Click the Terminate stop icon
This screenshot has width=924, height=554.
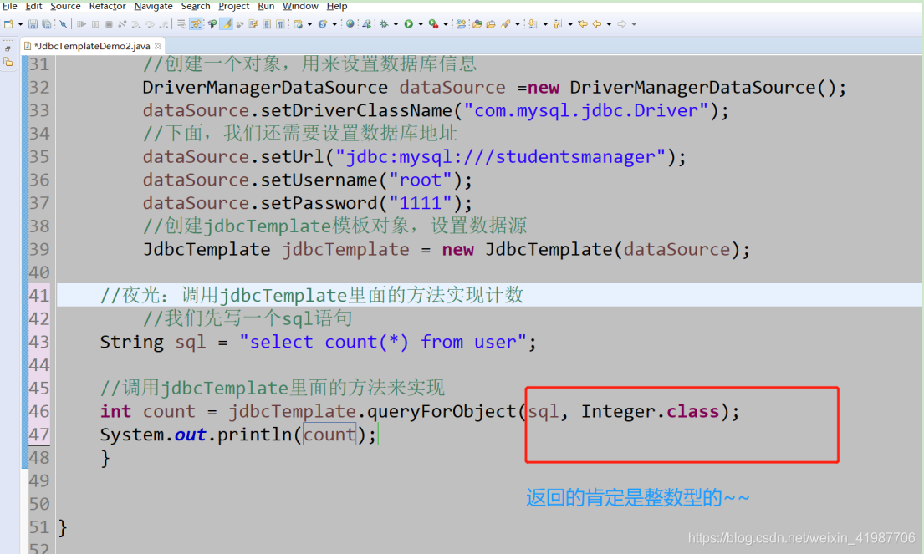(109, 24)
